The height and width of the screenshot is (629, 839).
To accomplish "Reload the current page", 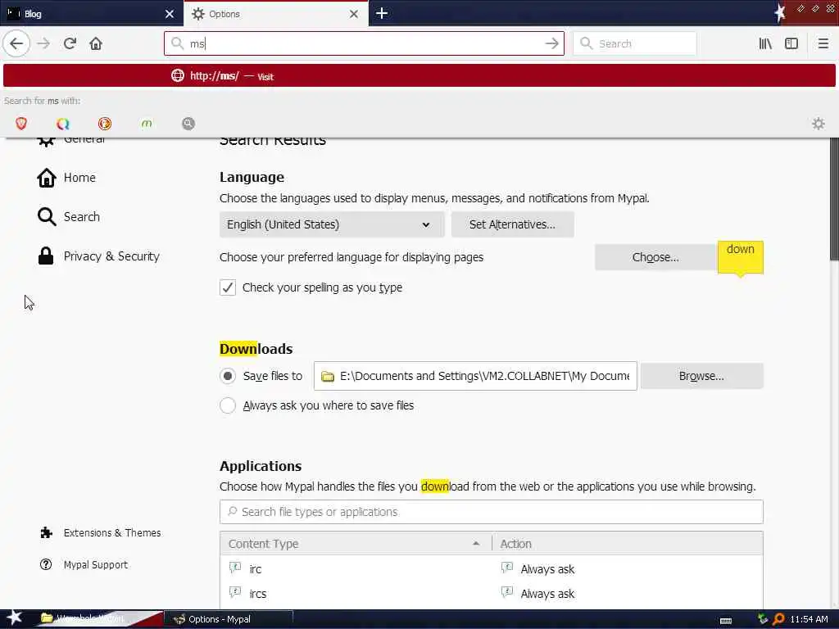I will coord(70,43).
